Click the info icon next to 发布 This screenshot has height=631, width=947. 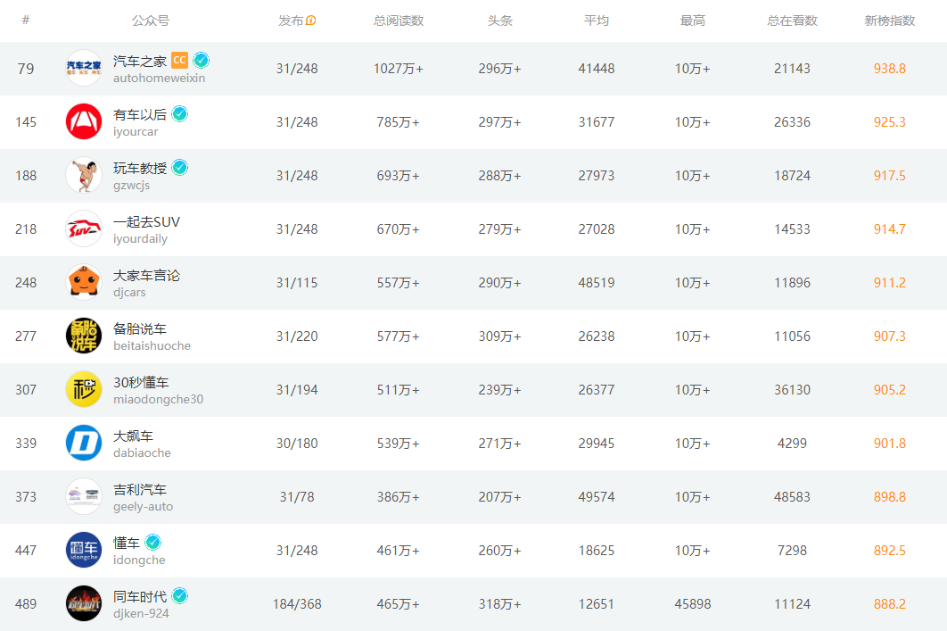click(x=311, y=21)
